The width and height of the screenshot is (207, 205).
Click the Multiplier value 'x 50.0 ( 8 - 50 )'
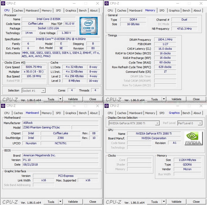[x=34, y=72]
